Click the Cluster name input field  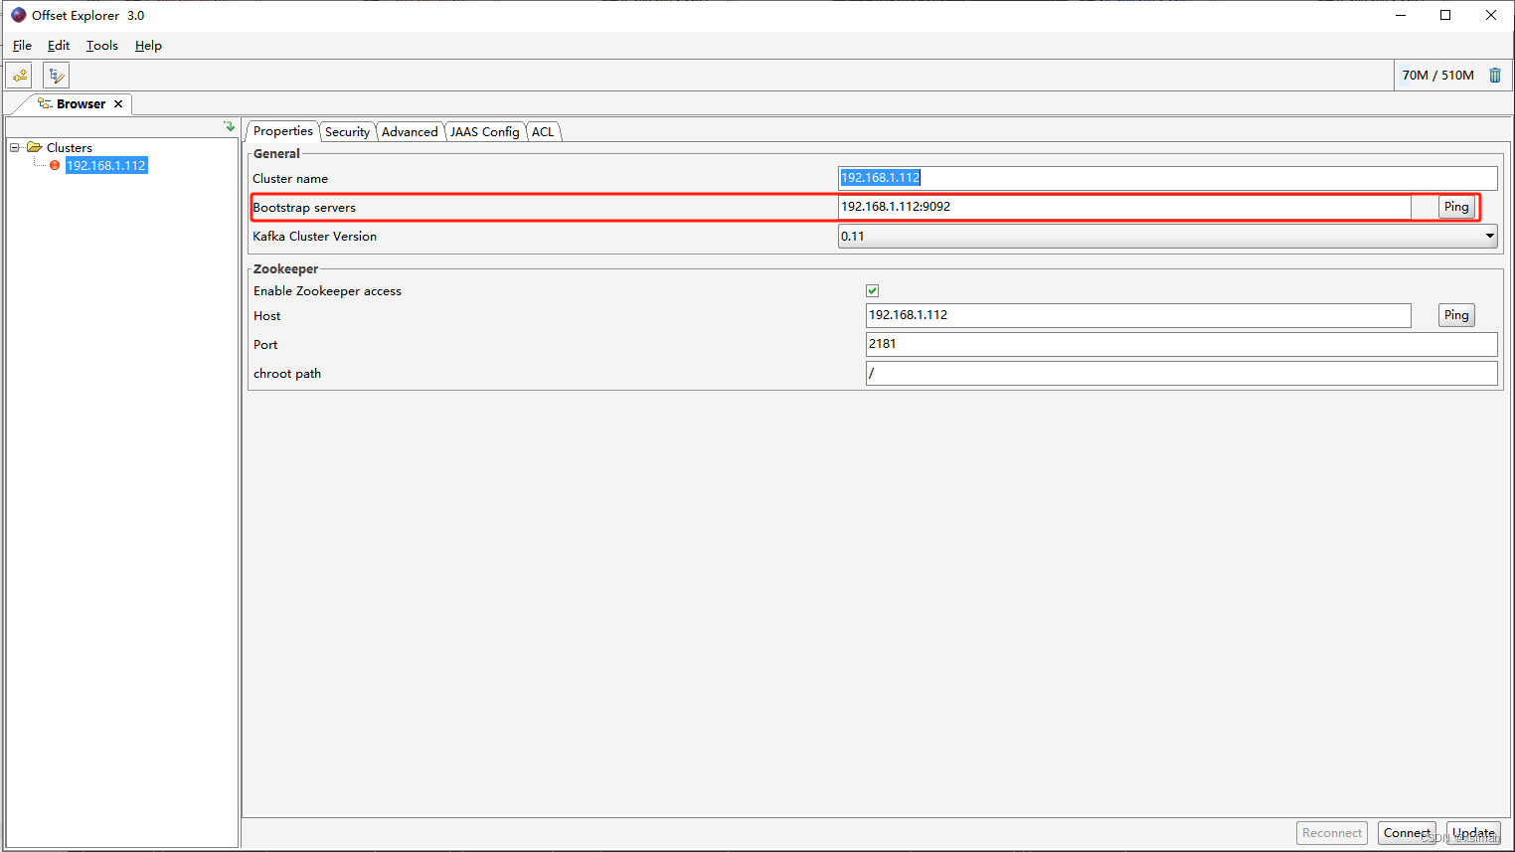tap(1167, 178)
